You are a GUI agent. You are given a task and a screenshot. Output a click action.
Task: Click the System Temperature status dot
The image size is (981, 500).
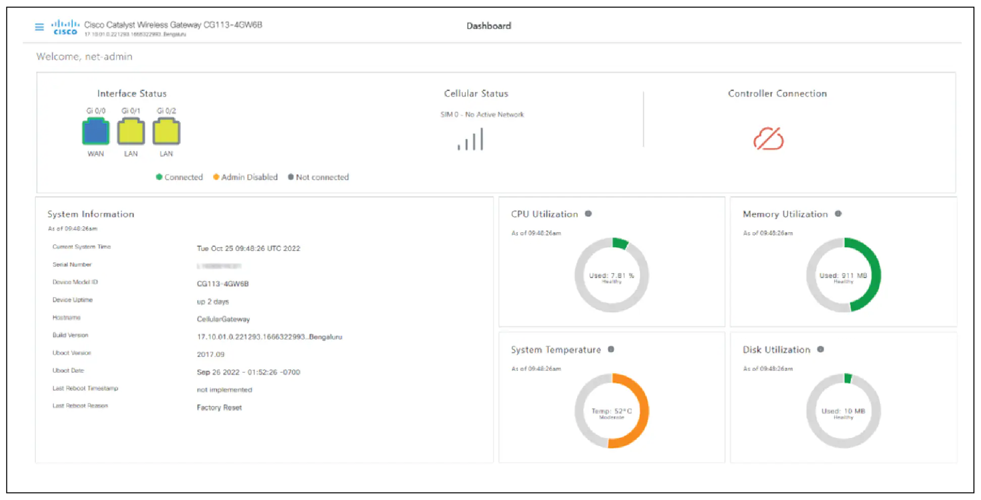611,349
